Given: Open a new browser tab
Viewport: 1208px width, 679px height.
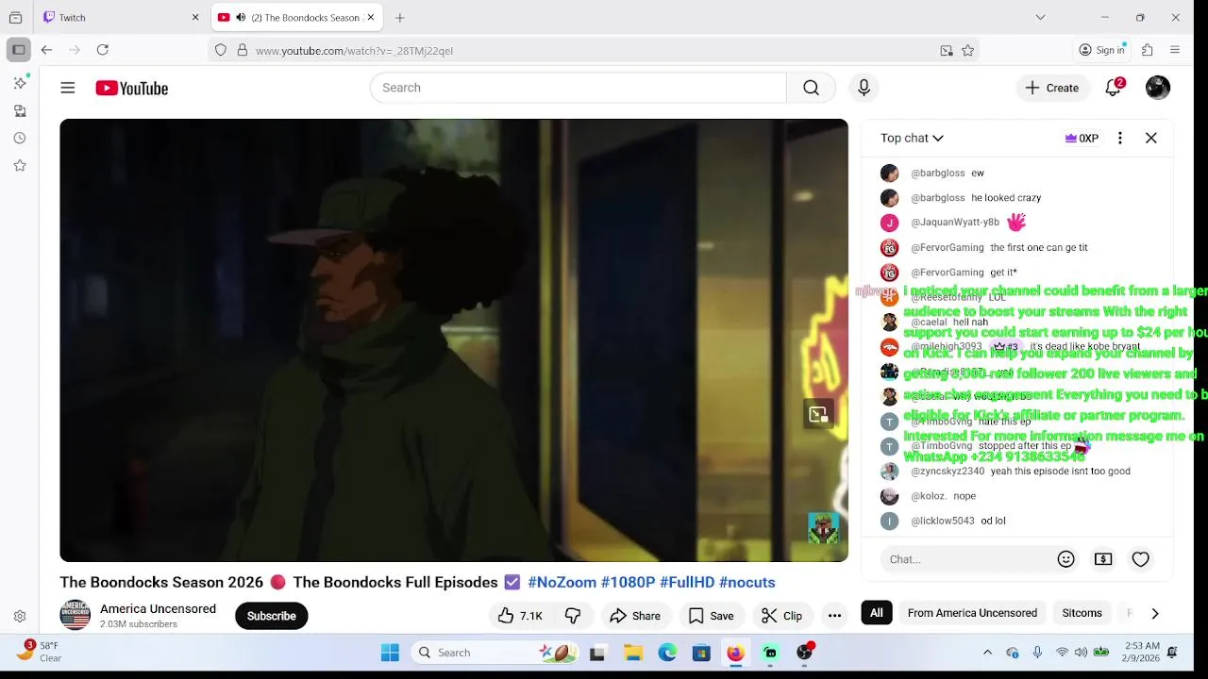Looking at the screenshot, I should click(400, 17).
